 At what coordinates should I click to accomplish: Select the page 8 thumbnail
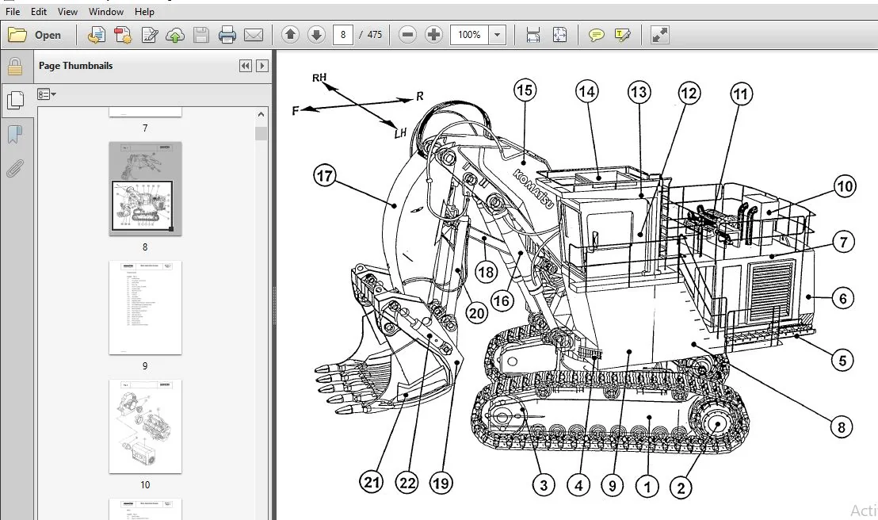coord(145,189)
